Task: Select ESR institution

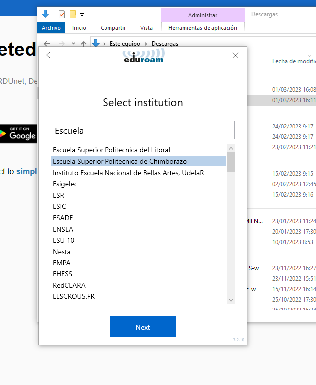Action: (x=139, y=195)
